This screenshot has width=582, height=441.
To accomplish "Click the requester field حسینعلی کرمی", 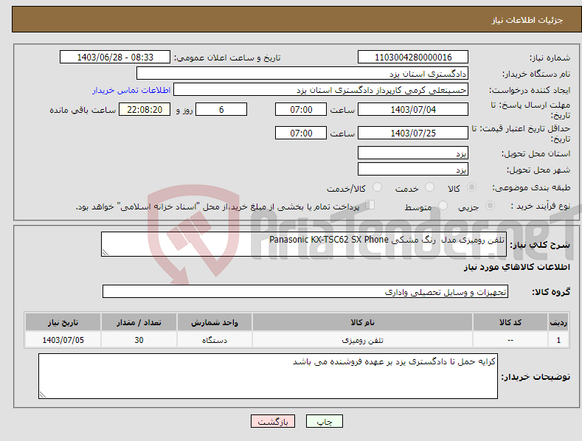I will pos(321,90).
